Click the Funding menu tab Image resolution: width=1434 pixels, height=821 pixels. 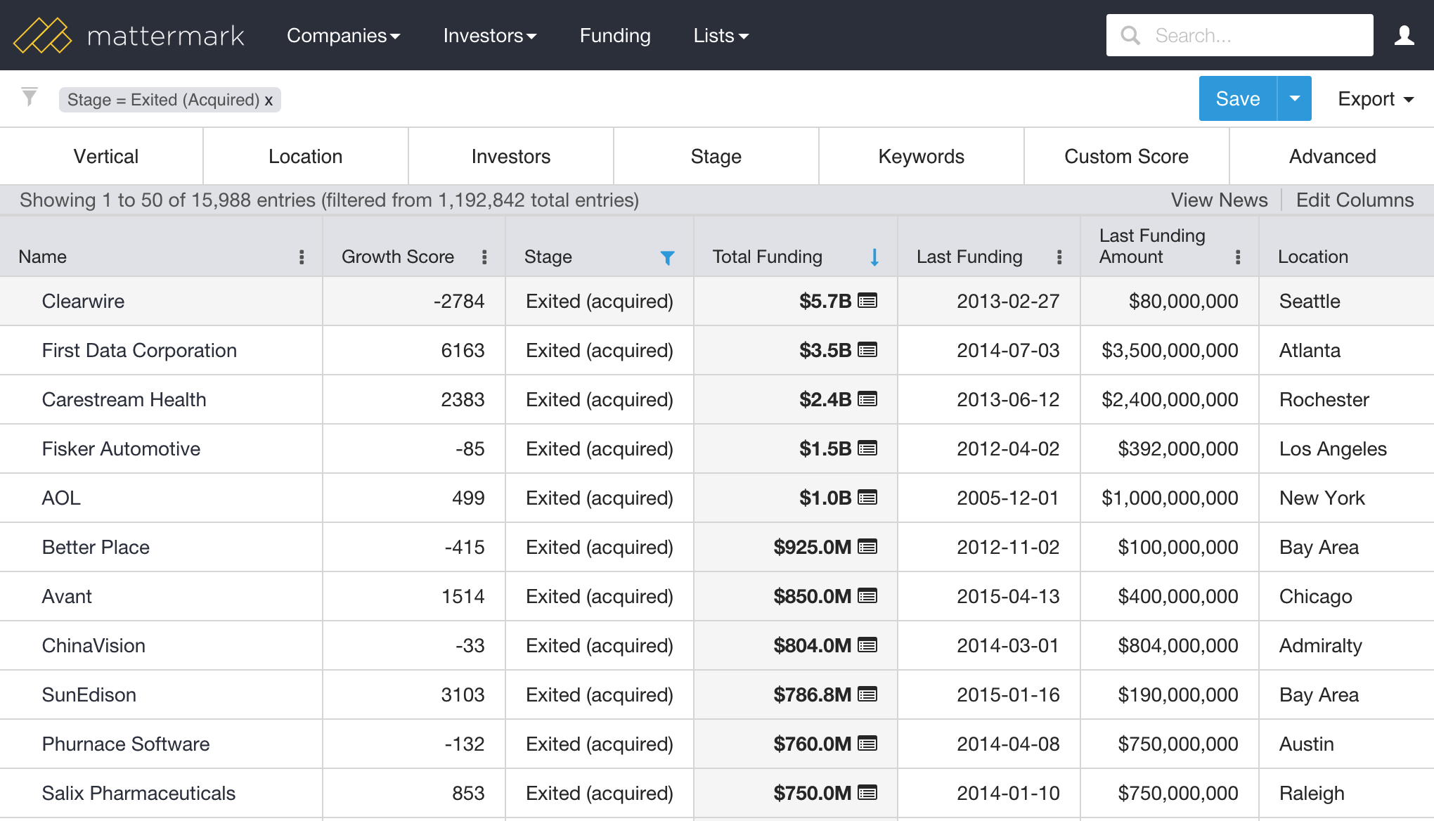click(614, 35)
